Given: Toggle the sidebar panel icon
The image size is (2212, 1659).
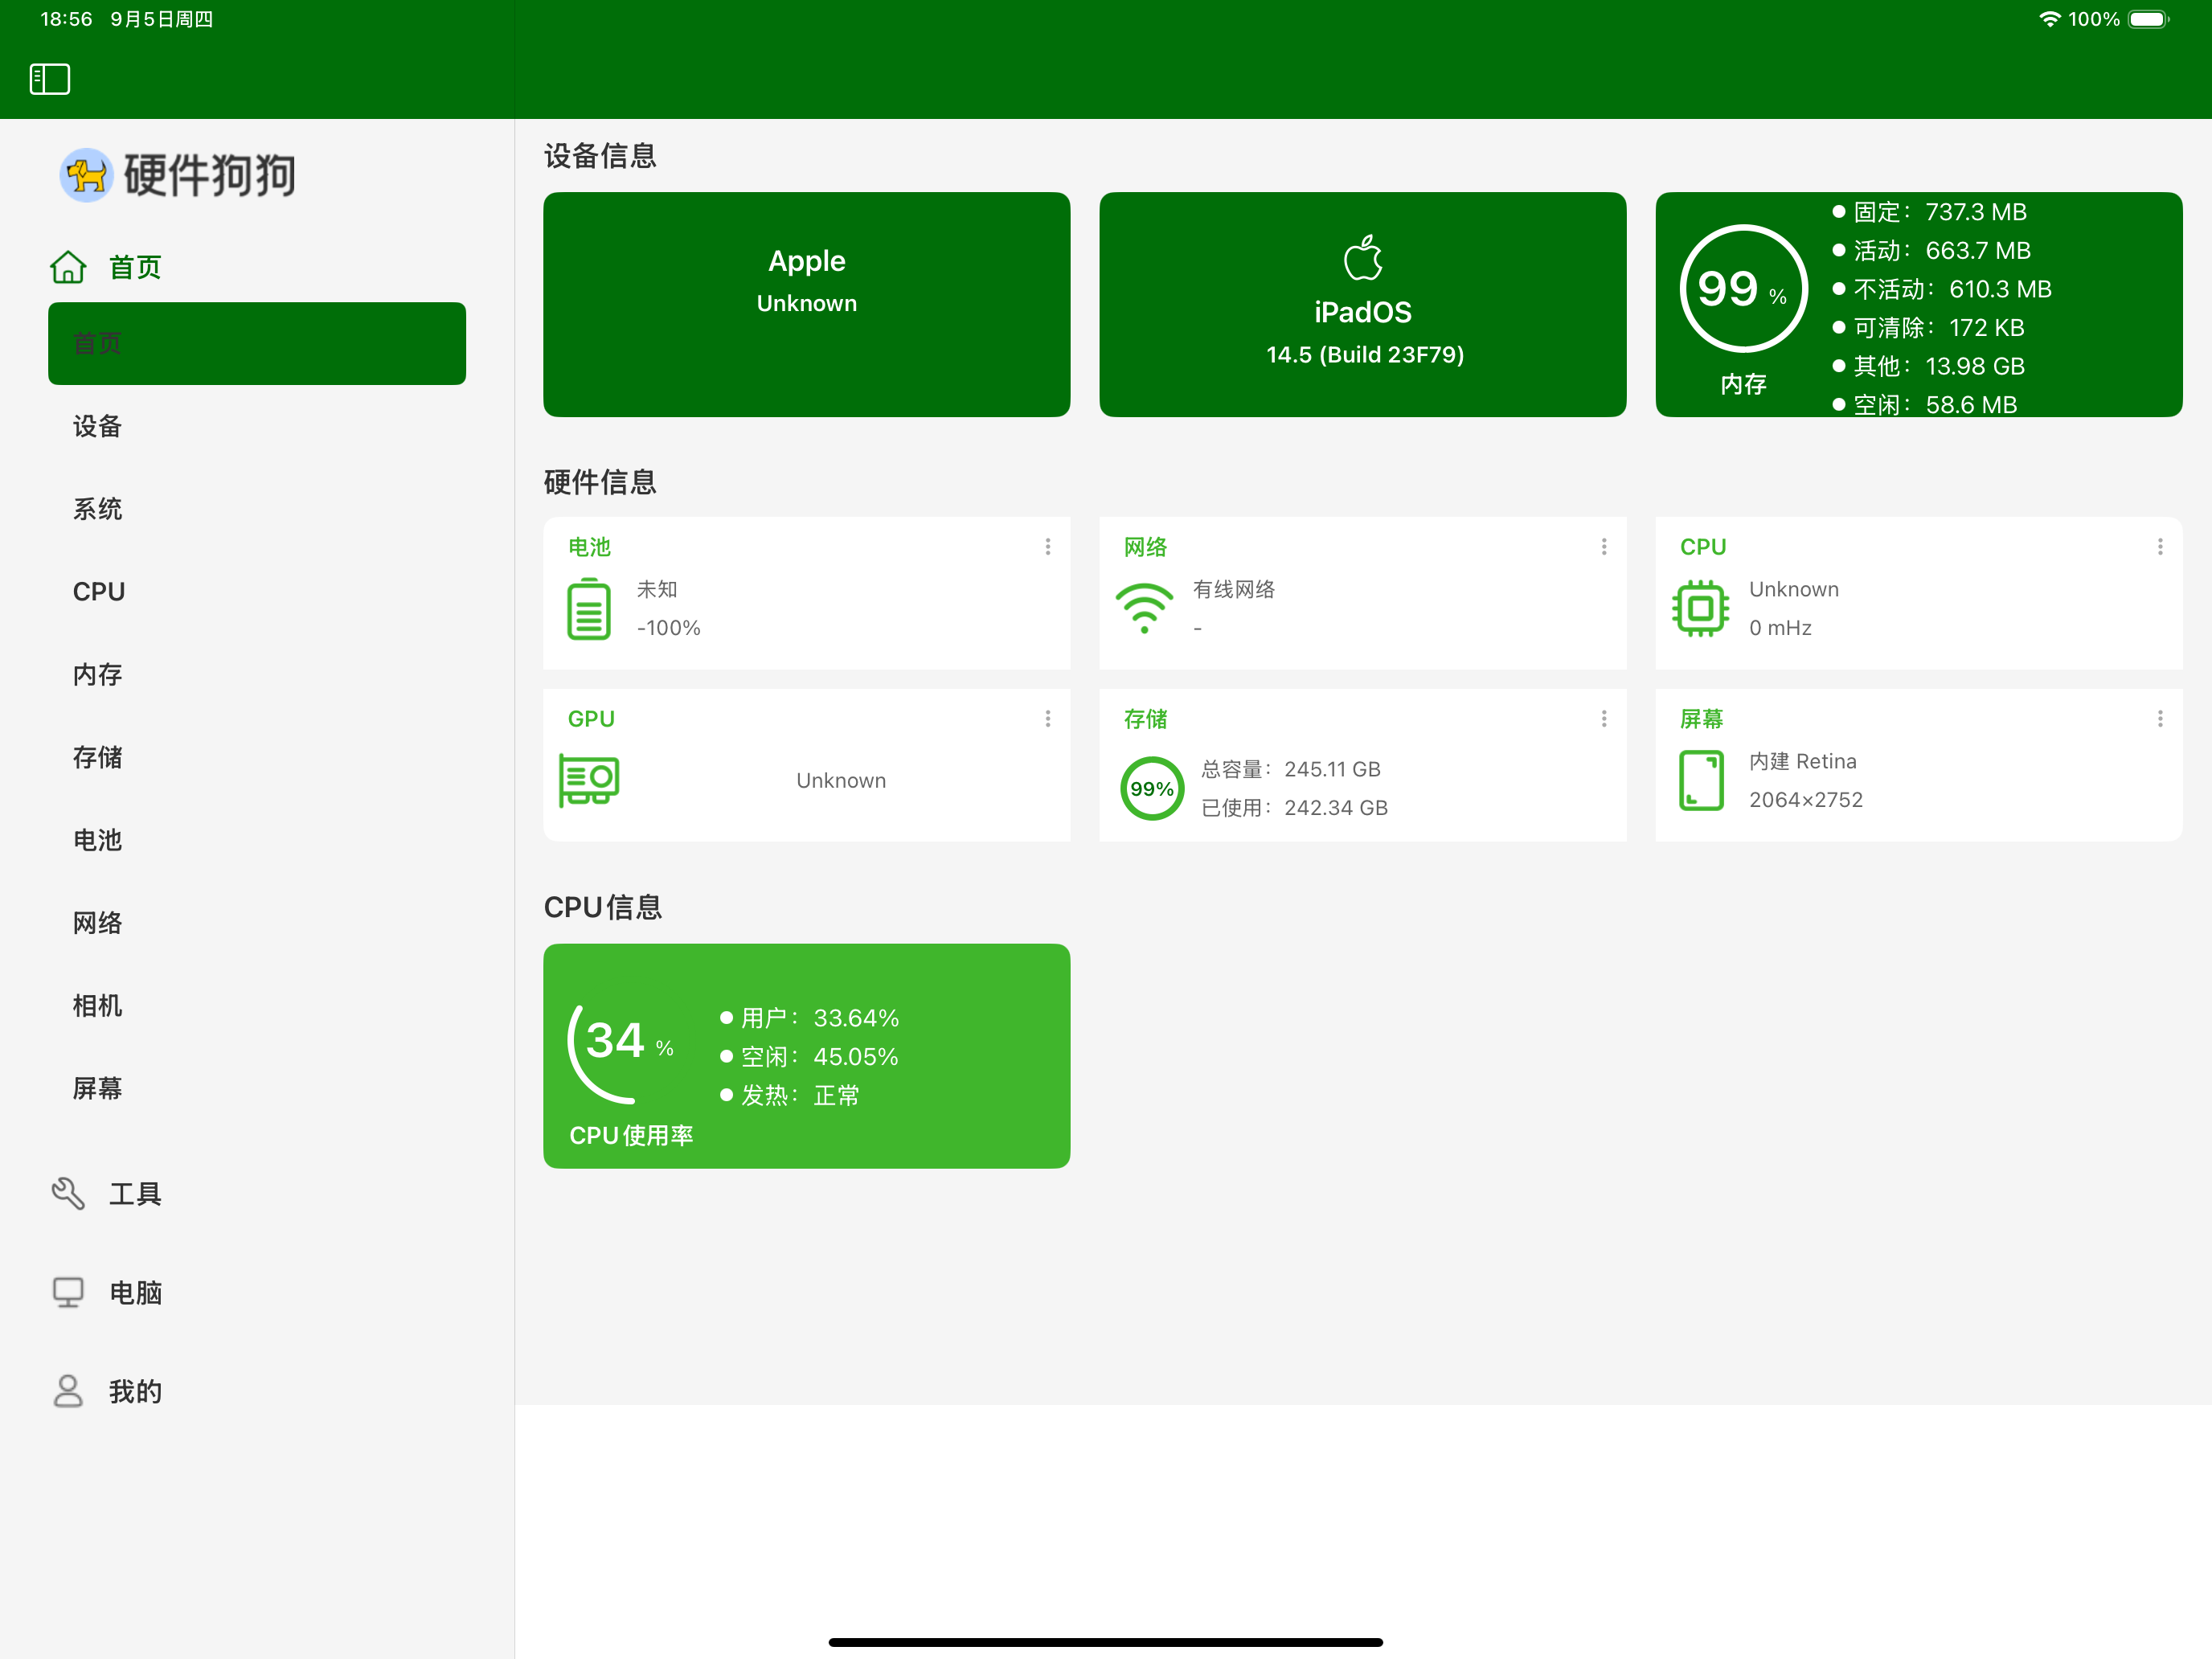Looking at the screenshot, I should point(50,79).
